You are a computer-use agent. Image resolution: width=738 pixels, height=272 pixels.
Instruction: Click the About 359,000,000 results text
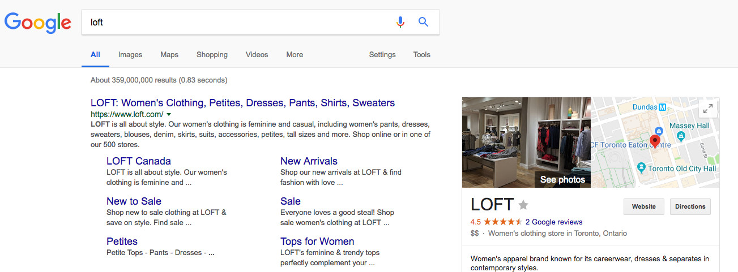(x=159, y=80)
